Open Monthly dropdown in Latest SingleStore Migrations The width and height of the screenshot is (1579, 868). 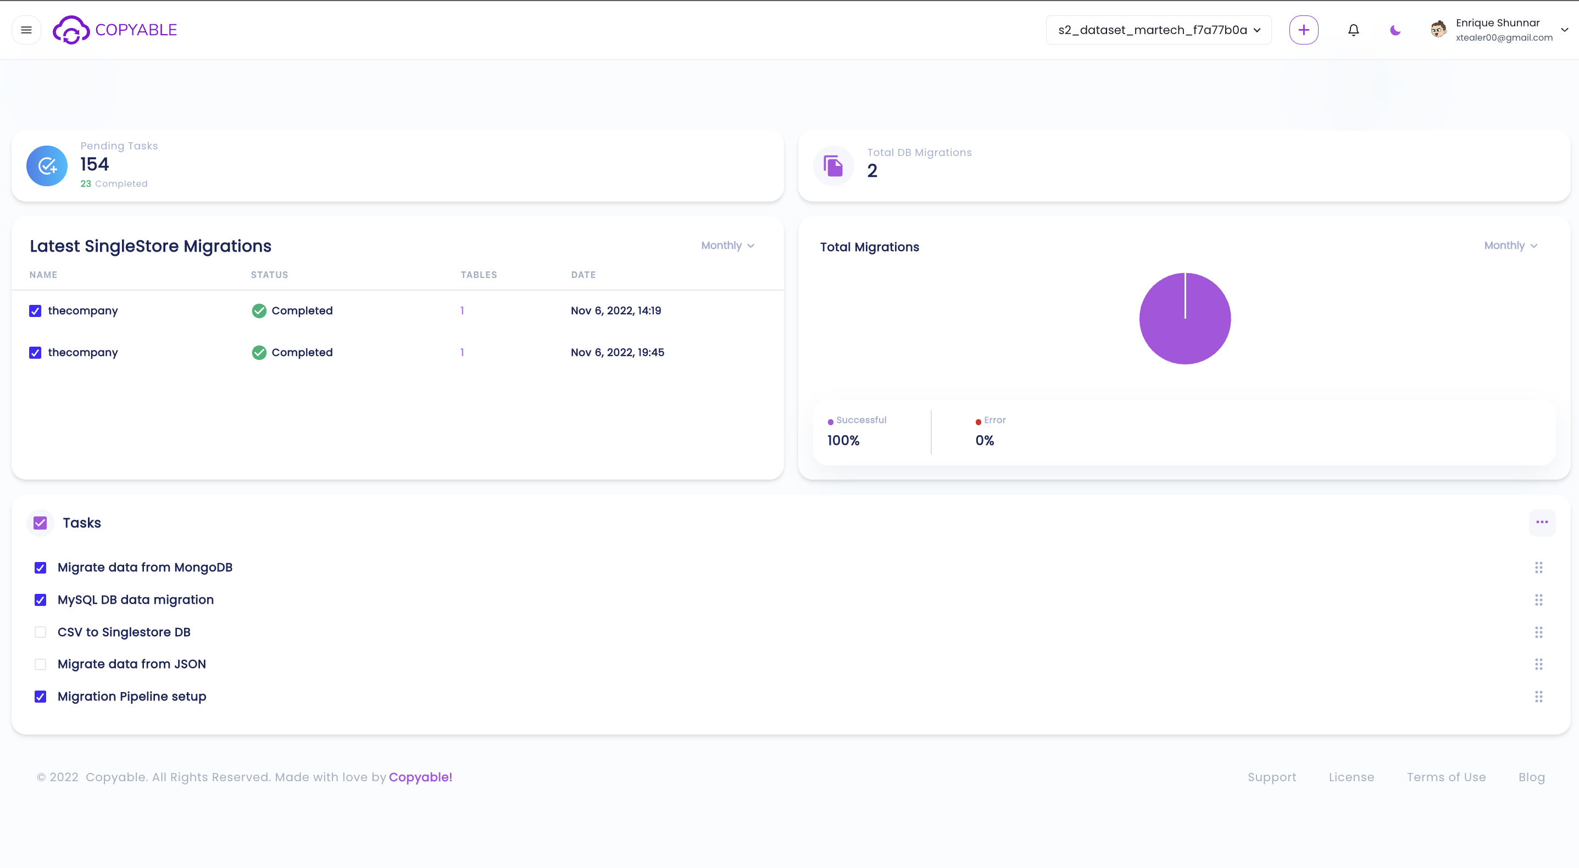click(x=727, y=245)
